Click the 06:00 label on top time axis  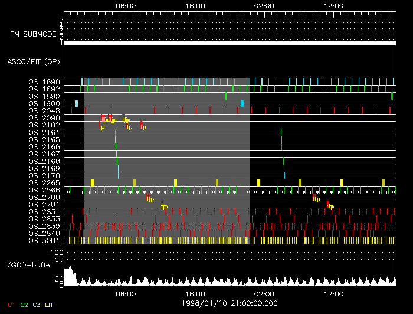(x=127, y=5)
